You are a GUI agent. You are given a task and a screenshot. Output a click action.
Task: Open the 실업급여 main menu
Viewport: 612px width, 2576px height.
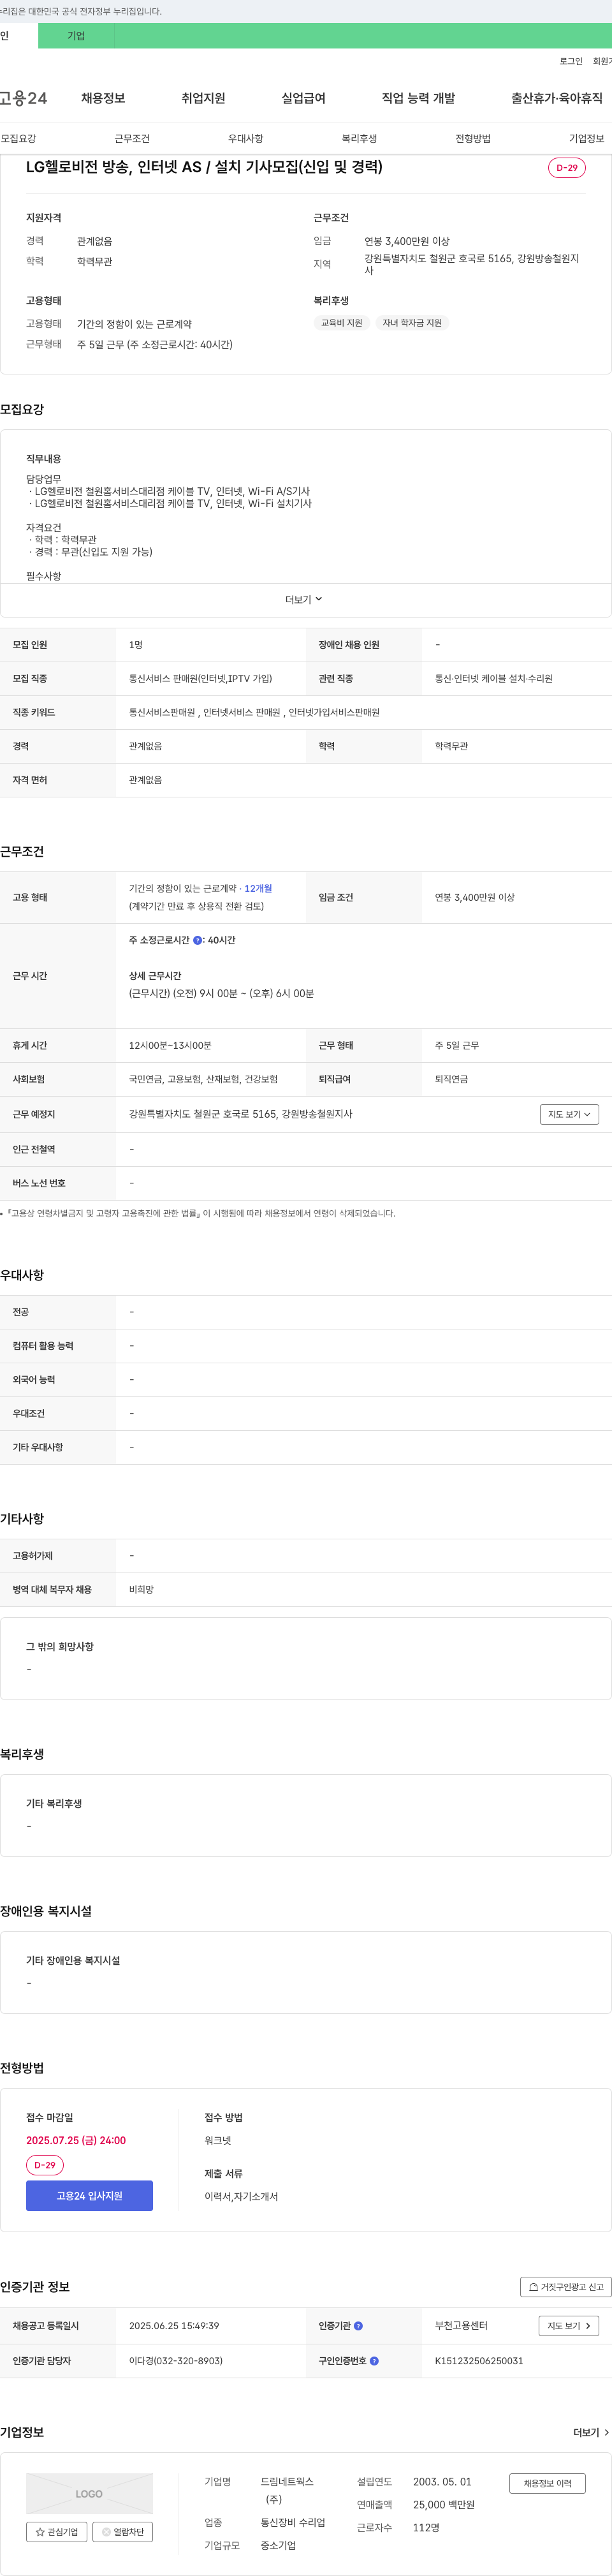[303, 98]
